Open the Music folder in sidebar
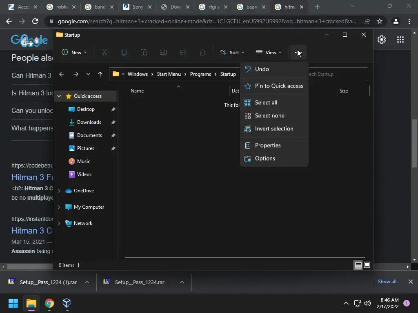This screenshot has height=313, width=418. click(83, 161)
